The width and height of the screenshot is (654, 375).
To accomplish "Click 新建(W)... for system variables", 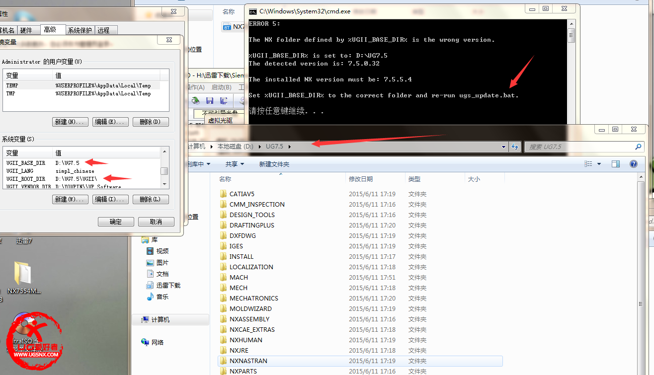I will (x=71, y=199).
